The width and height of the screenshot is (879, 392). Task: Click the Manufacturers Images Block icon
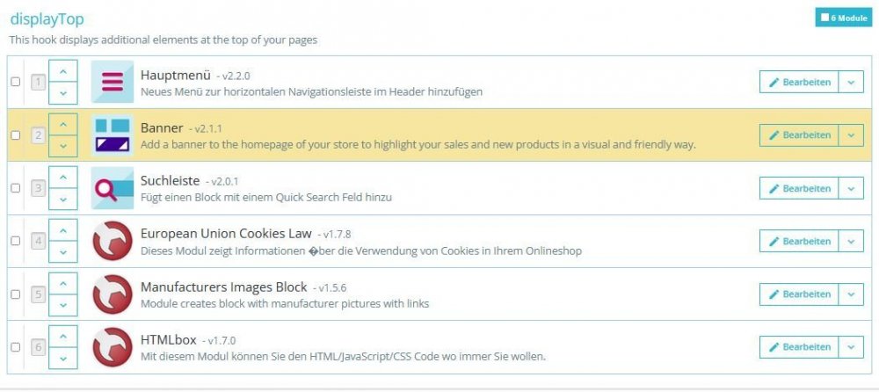tap(112, 294)
